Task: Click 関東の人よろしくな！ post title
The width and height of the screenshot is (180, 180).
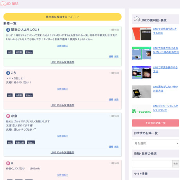Action: coord(25,30)
